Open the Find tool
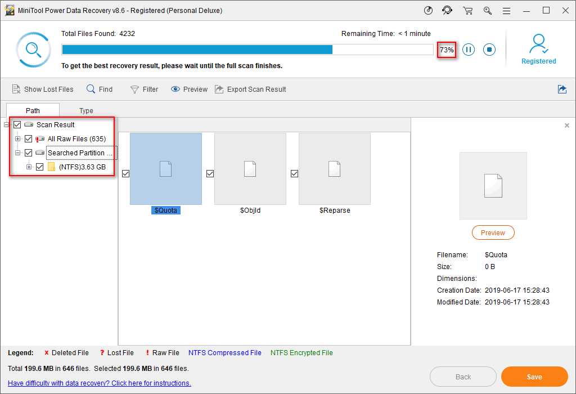 [x=100, y=89]
